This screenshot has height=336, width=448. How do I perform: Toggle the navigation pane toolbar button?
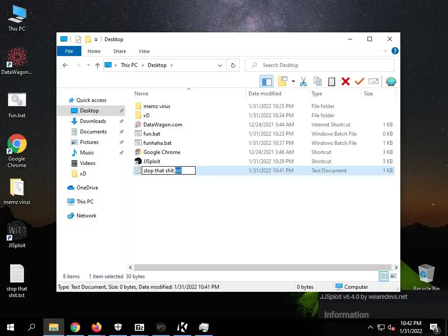point(266,82)
